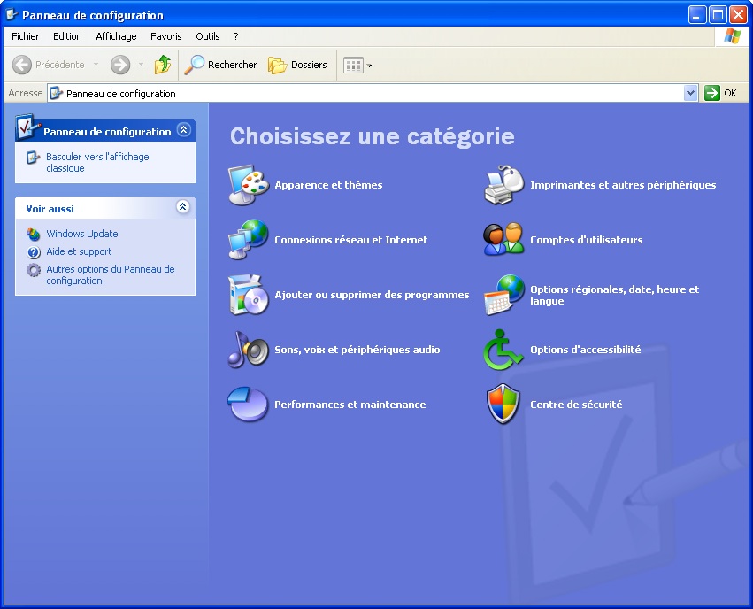
Task: Open the Apparence et thèmes palette icon
Action: point(248,185)
